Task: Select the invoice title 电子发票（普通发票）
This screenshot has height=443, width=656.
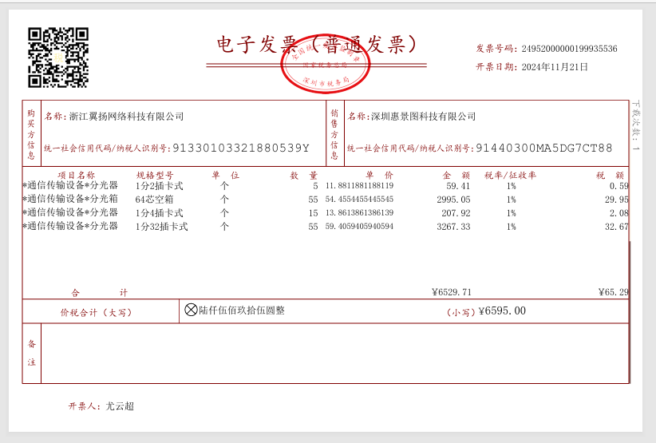Action: point(318,45)
